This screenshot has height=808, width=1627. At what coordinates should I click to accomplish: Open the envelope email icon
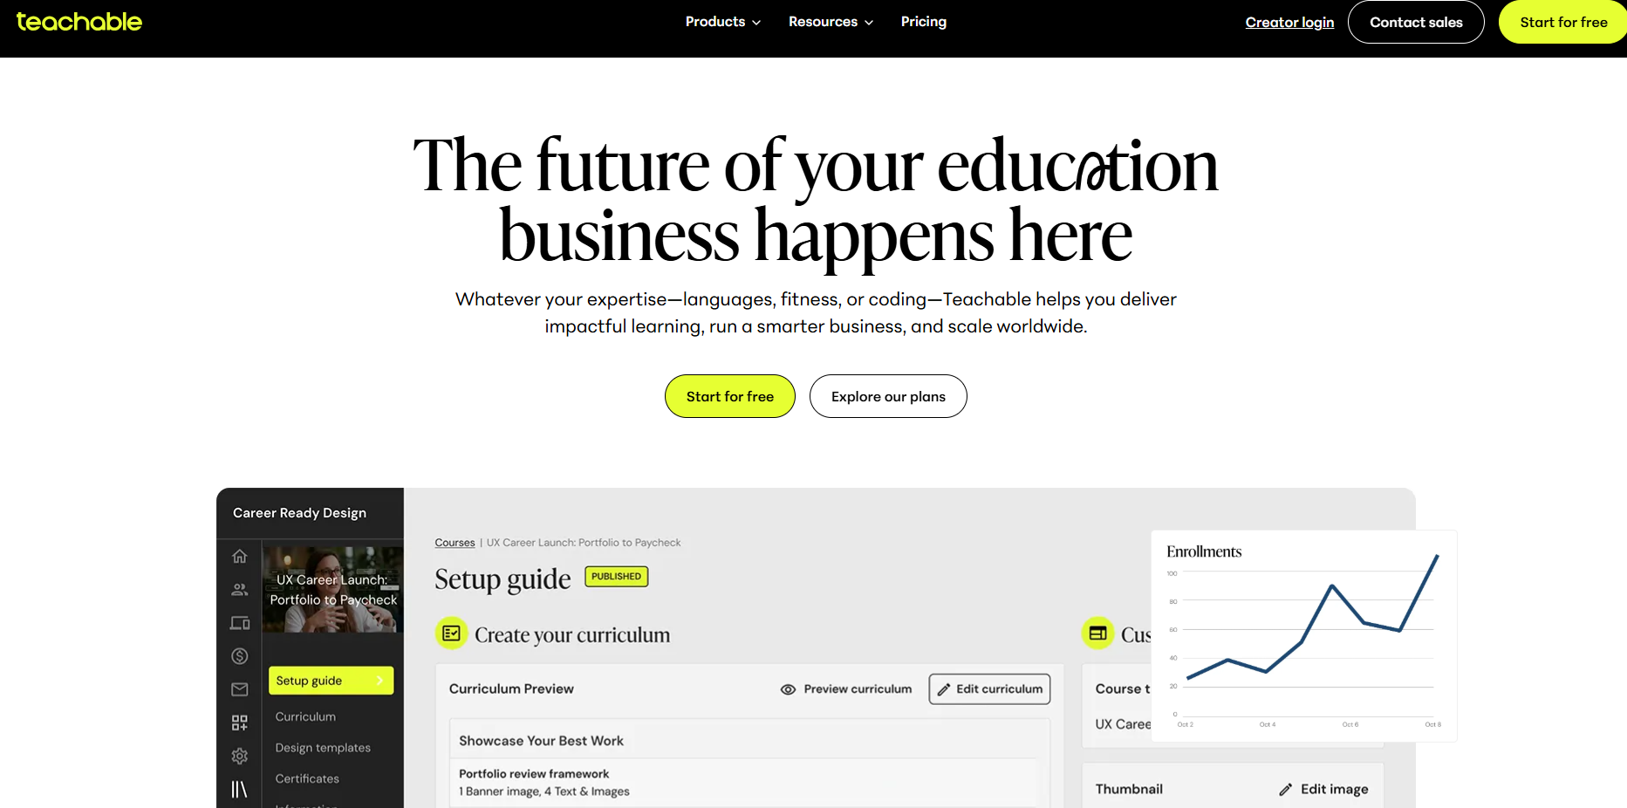[x=240, y=689]
